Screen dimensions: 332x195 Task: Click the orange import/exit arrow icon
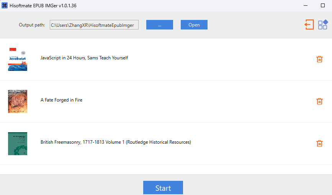[x=309, y=25]
